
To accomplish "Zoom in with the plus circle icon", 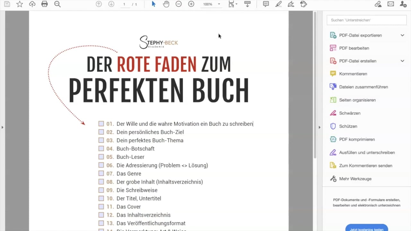I will (191, 4).
